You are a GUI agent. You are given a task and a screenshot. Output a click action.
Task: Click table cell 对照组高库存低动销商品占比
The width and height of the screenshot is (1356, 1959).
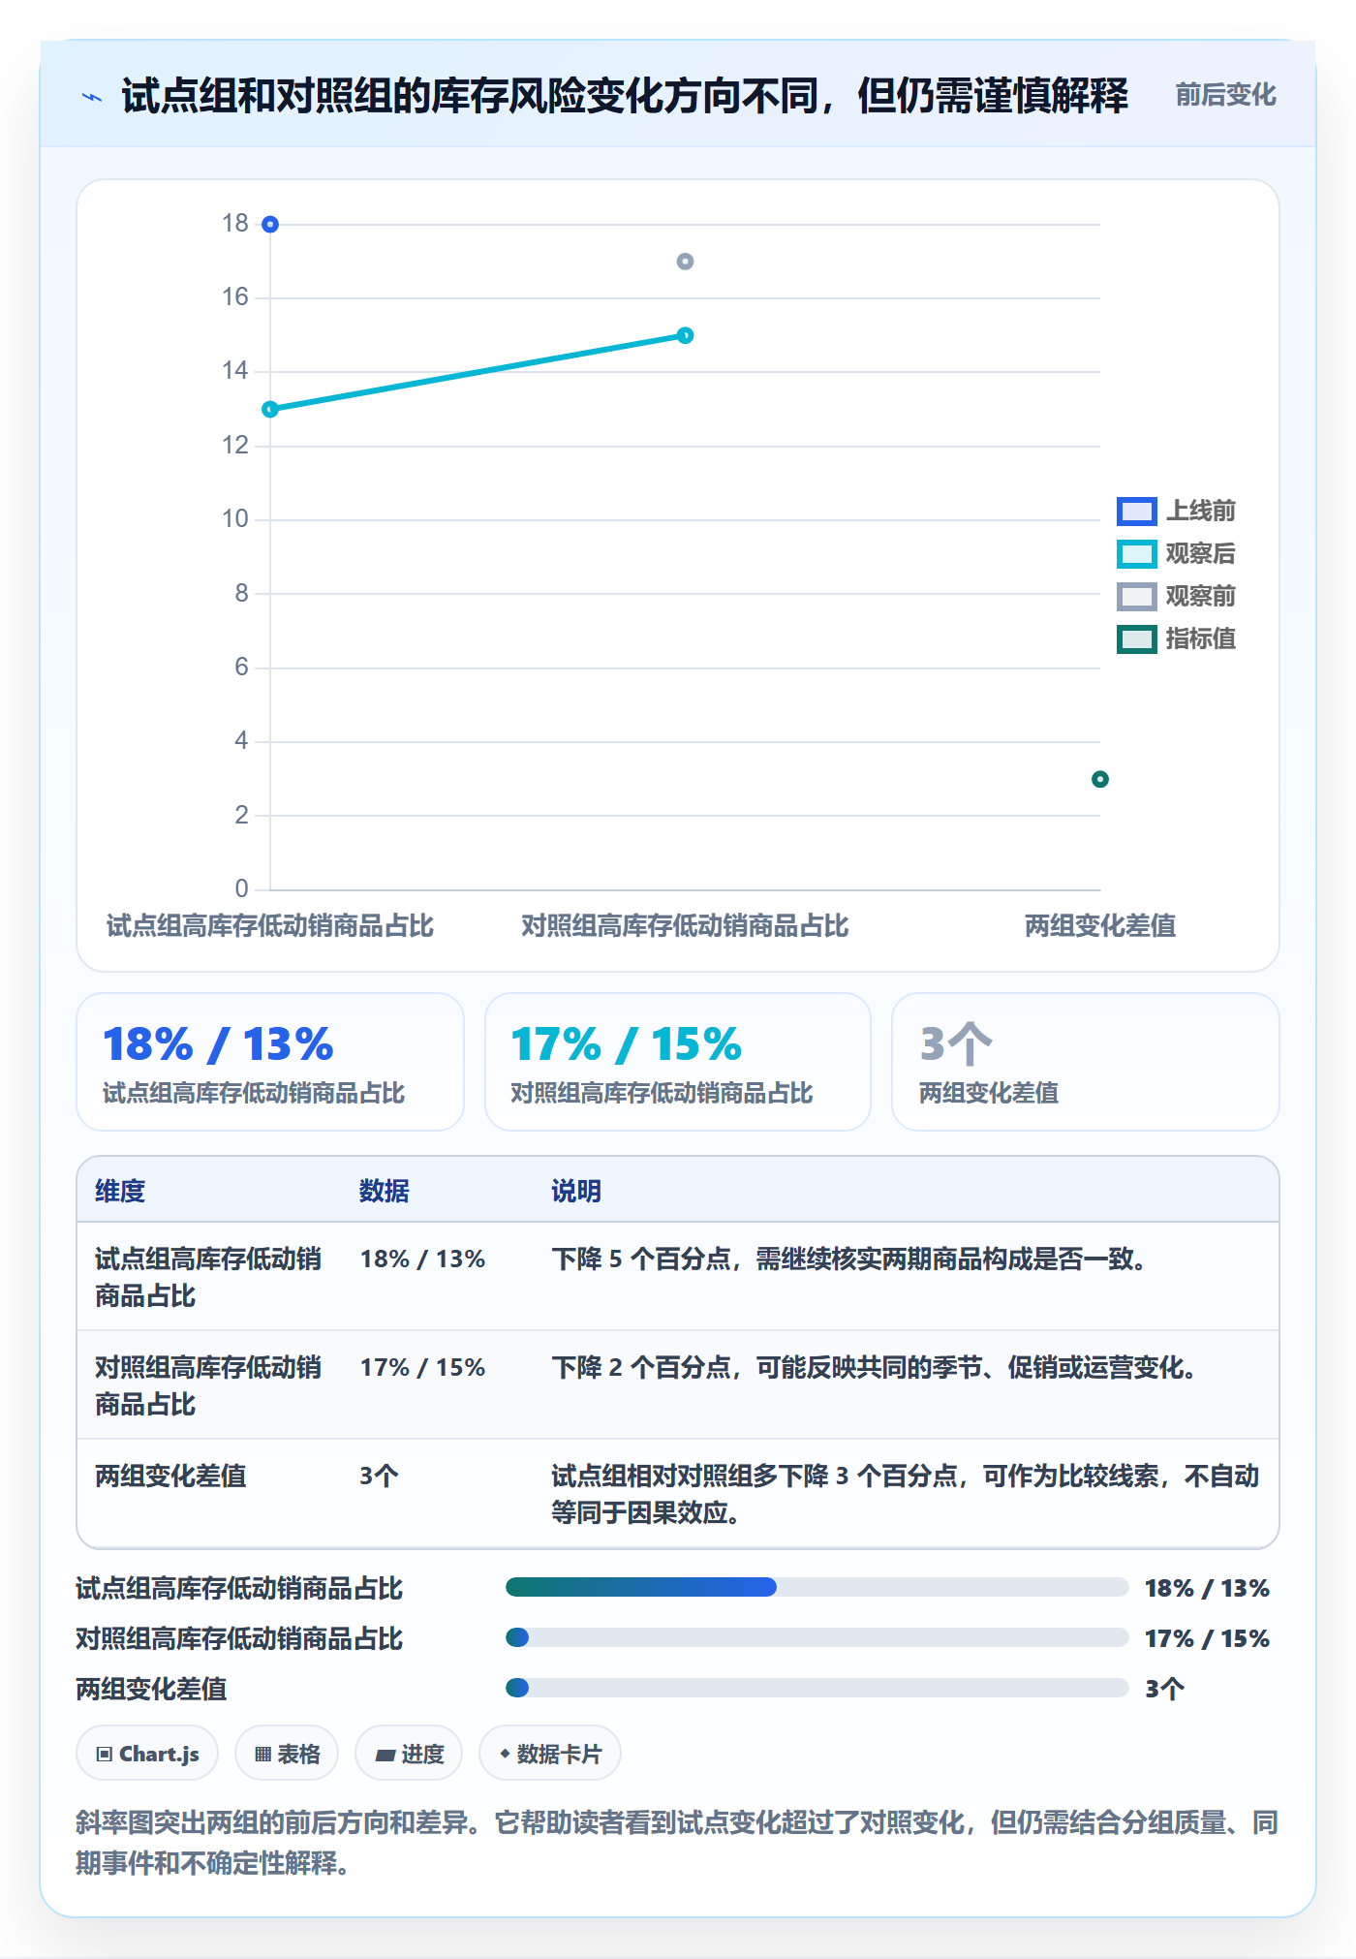pyautogui.click(x=208, y=1385)
